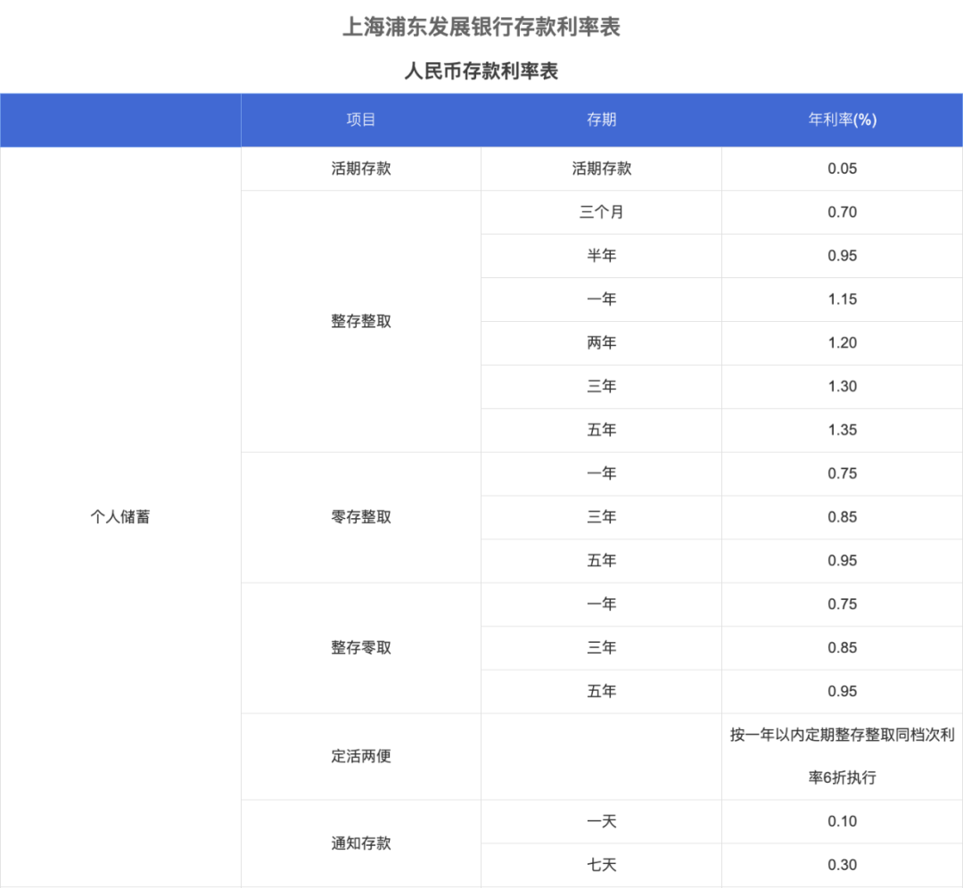This screenshot has height=888, width=963.
Task: Click the 0.75 rate for 零存整取 一年
Action: coord(842,474)
